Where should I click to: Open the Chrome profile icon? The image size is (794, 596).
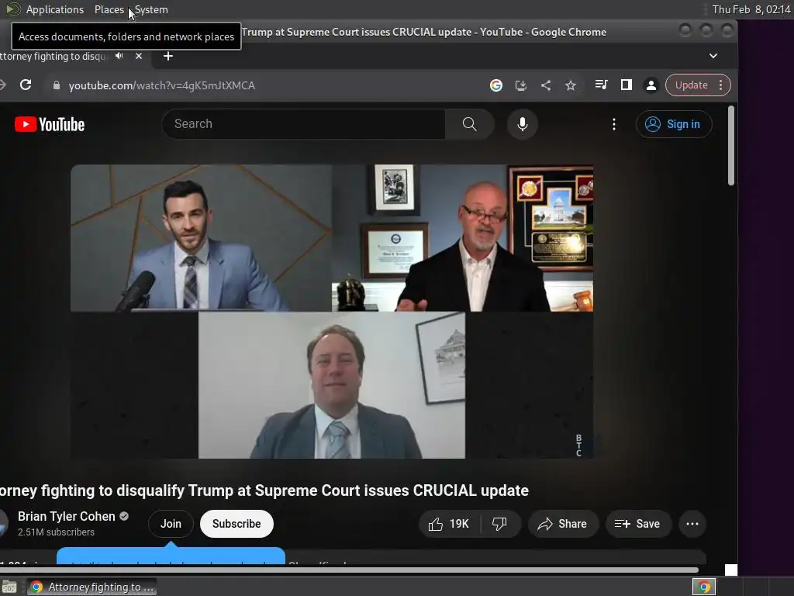[x=651, y=85]
